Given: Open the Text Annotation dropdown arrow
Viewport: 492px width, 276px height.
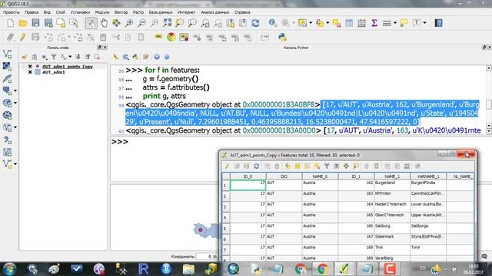Looking at the screenshot, I should [x=425, y=23].
